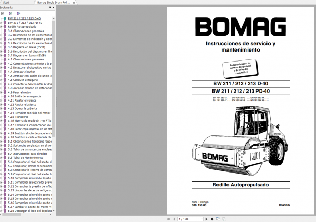Expand the Bookmarks panel to full width
Viewport: 316px width, 222px height.
(50, 7)
